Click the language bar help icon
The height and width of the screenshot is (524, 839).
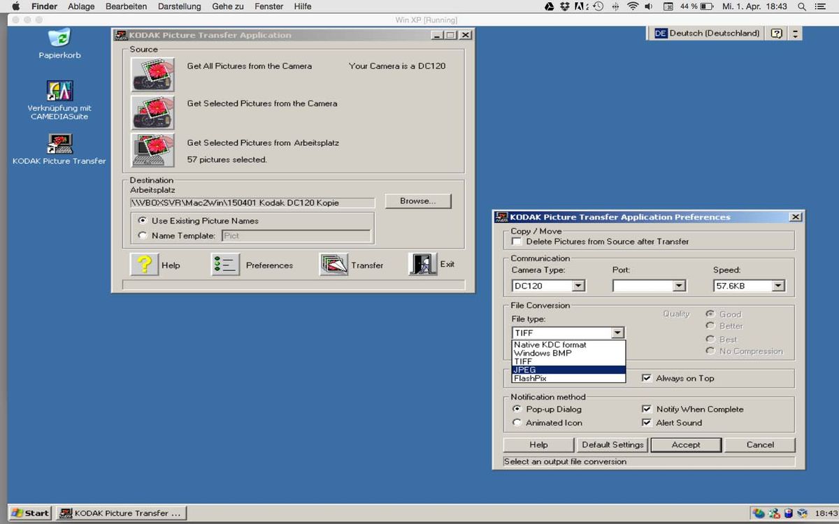[776, 33]
